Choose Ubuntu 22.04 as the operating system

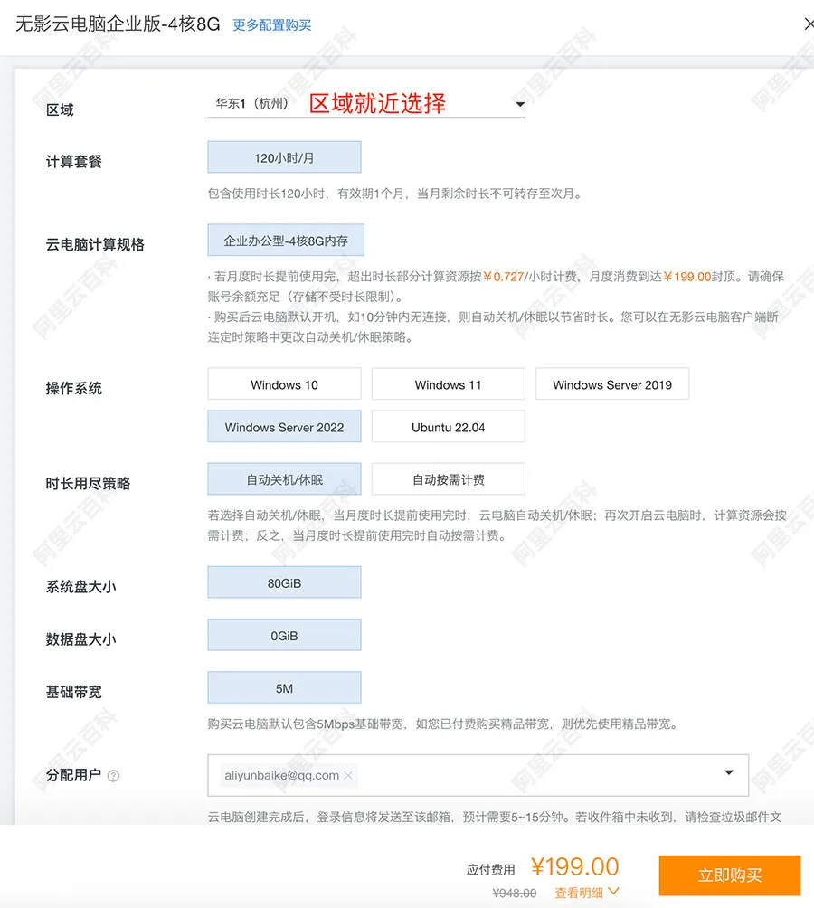point(448,426)
